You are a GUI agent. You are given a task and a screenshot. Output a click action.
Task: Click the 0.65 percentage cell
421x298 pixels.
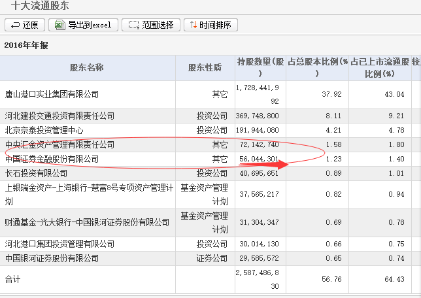click(334, 259)
